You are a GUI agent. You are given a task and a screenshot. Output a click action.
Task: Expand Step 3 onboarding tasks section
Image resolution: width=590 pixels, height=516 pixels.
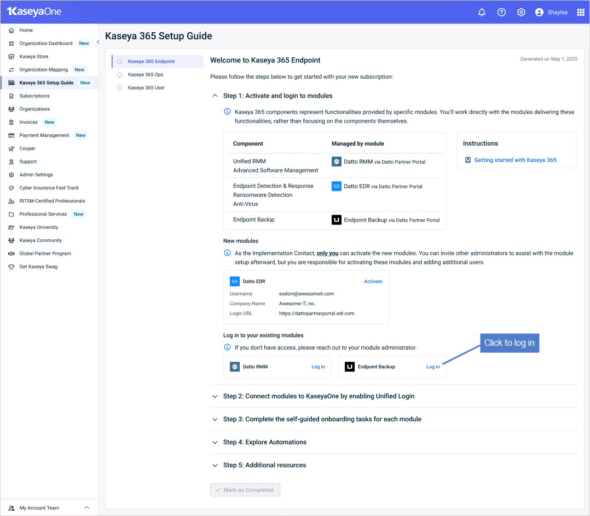[215, 419]
